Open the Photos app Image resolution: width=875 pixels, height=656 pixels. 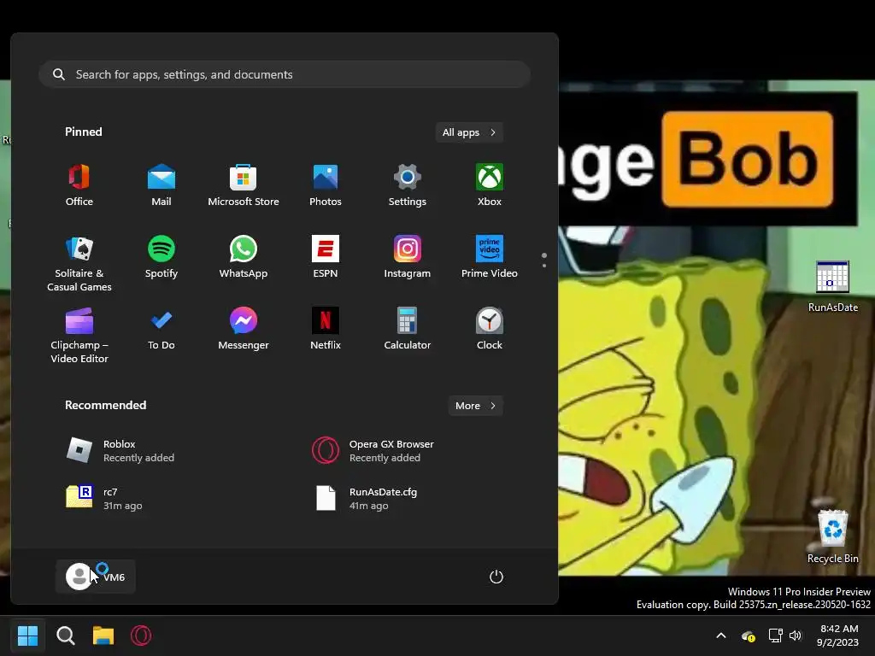tap(326, 185)
